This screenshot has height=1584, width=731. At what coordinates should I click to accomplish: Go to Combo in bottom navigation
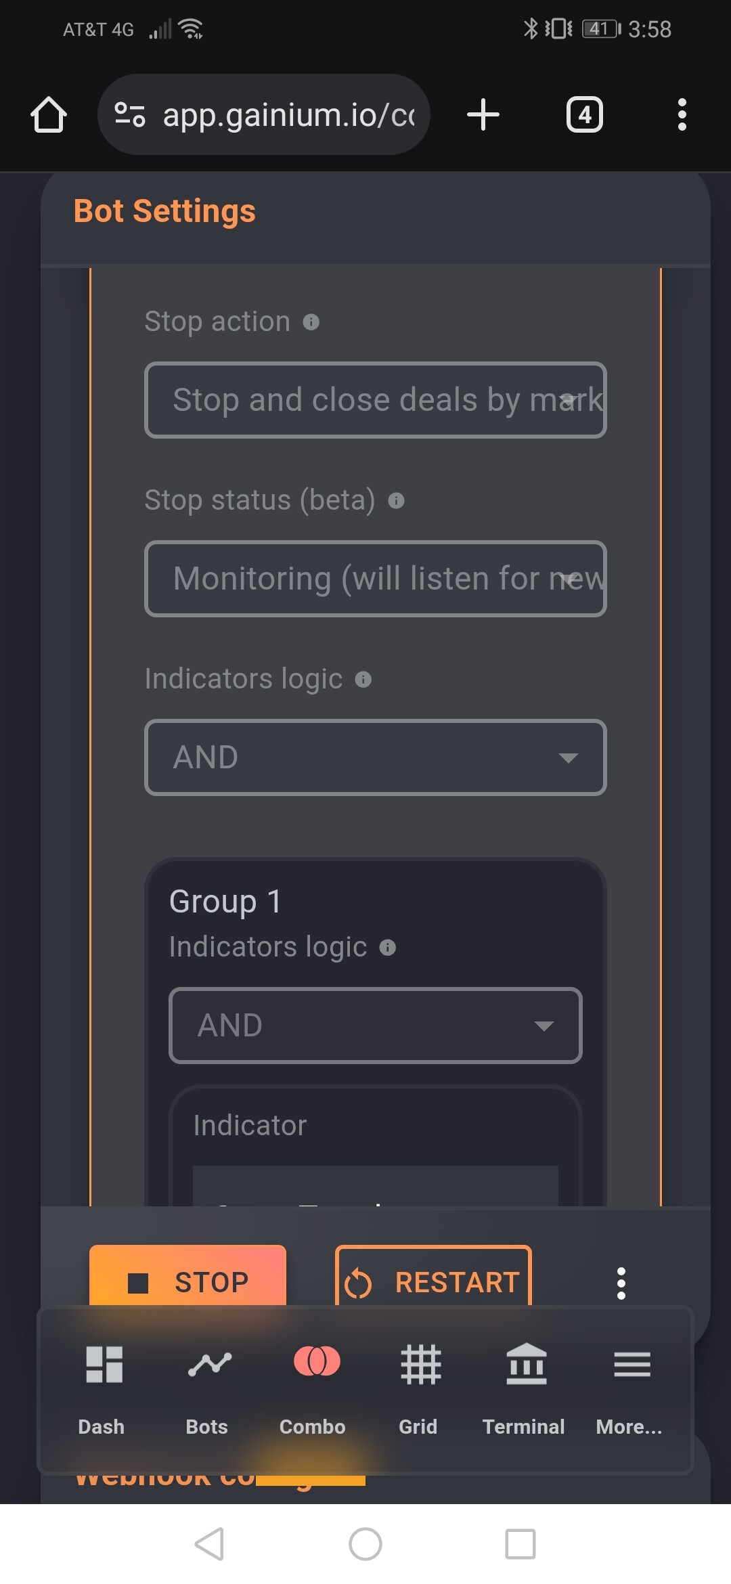click(x=313, y=1391)
